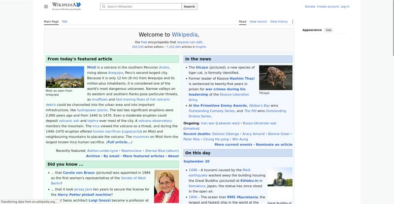Open the 1498 year link

point(193,170)
